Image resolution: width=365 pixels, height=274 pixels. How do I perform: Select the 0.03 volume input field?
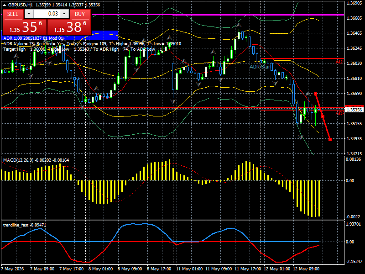(x=47, y=14)
